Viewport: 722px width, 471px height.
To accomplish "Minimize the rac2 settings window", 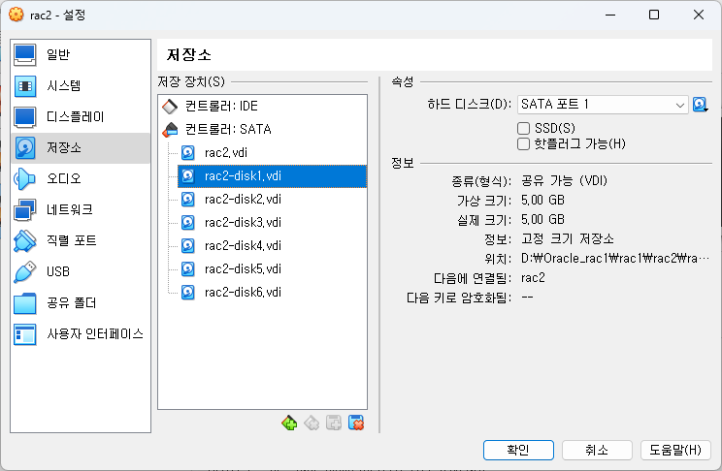I will click(610, 15).
